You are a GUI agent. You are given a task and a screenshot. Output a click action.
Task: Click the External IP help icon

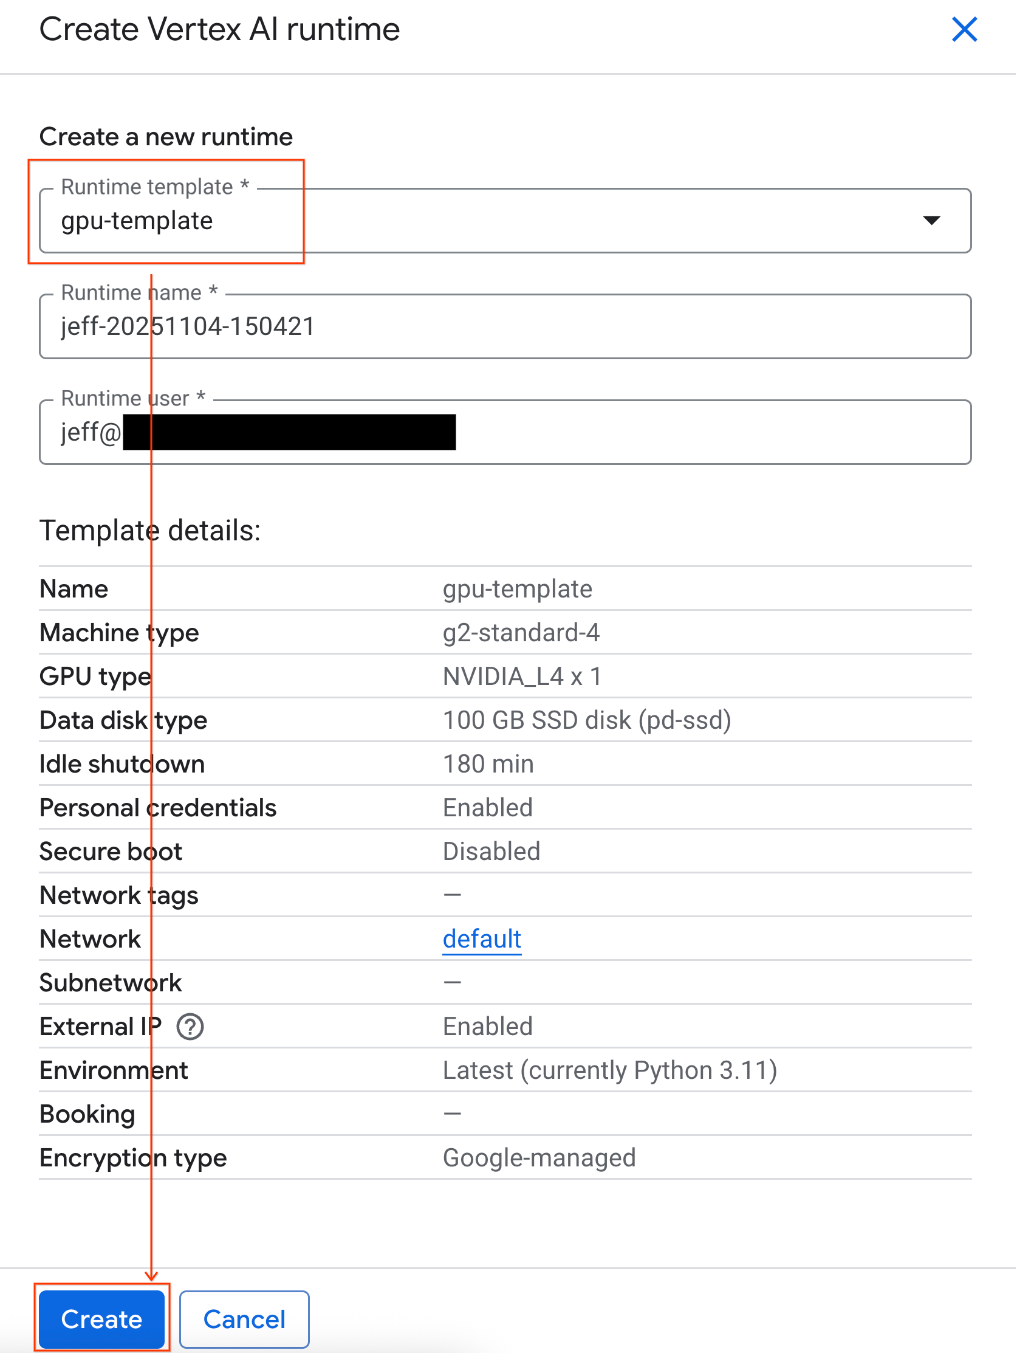(x=190, y=1027)
